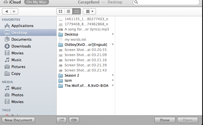This screenshot has height=125, width=203.
Task: Click the edit tags button
Action: [x=74, y=120]
